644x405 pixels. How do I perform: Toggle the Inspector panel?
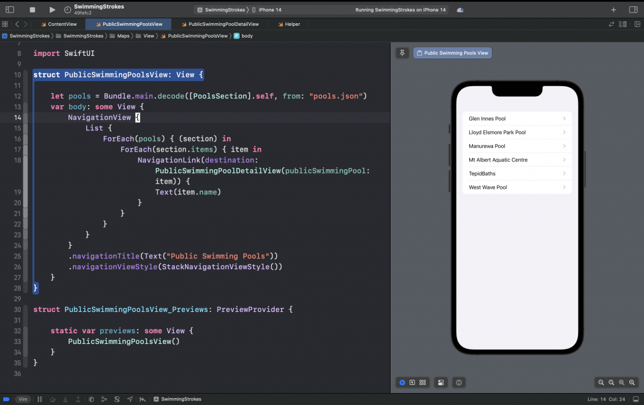(633, 9)
